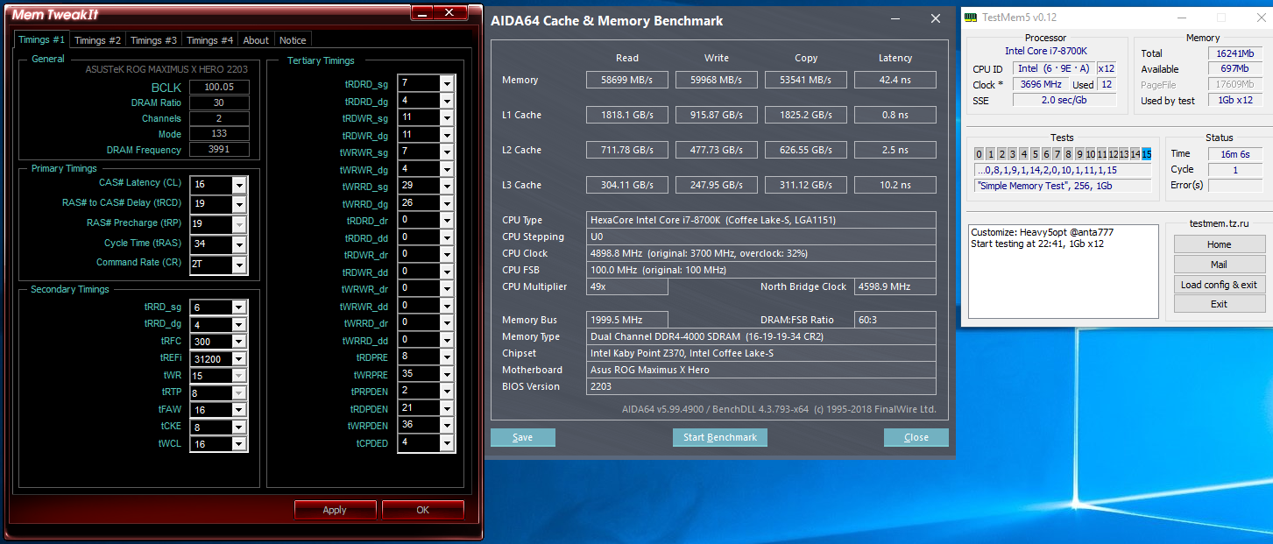This screenshot has height=544, width=1273.
Task: Click the DRAM:FSB Ratio value 60:3
Action: click(895, 320)
